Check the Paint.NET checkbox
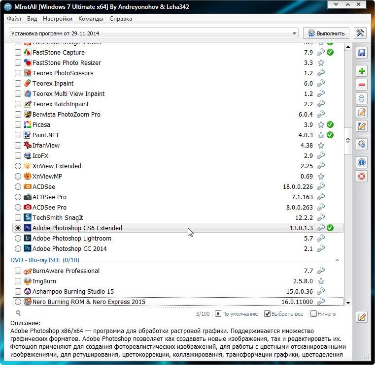 (x=18, y=135)
